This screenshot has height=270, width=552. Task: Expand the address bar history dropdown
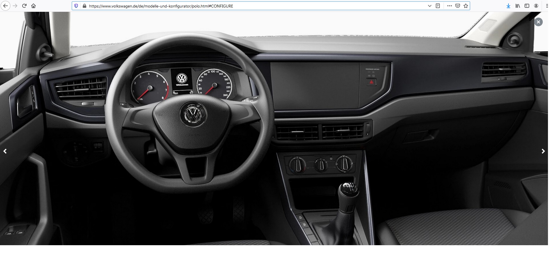tap(429, 6)
